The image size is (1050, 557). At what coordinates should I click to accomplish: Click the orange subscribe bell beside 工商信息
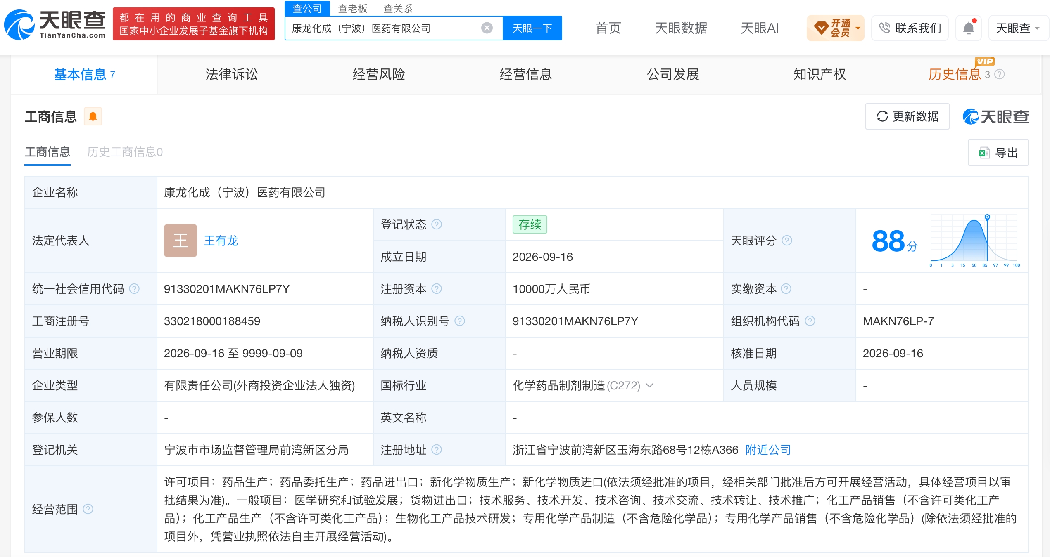tap(93, 117)
